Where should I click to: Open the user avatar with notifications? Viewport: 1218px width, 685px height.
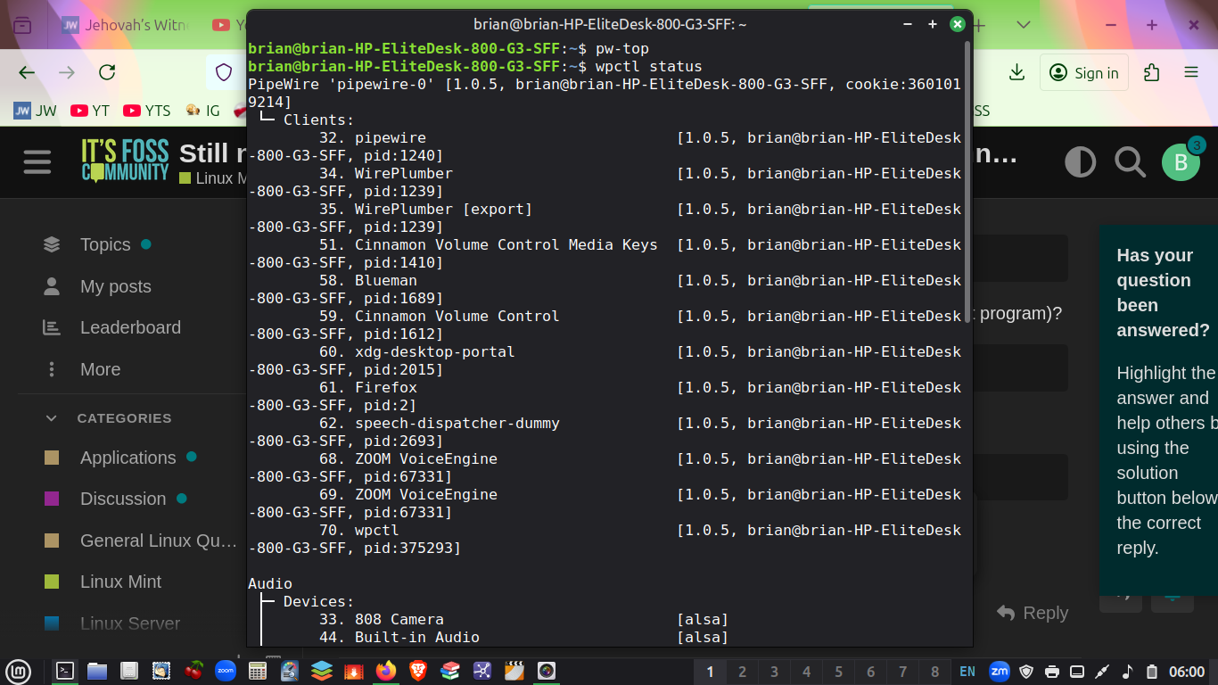[x=1181, y=162]
